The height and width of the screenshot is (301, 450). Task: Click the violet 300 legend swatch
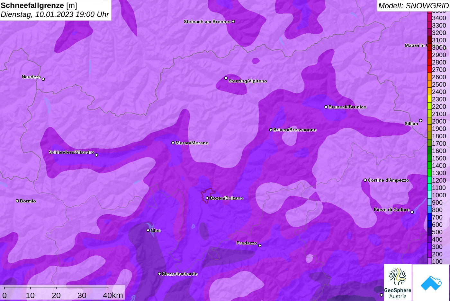429,246
